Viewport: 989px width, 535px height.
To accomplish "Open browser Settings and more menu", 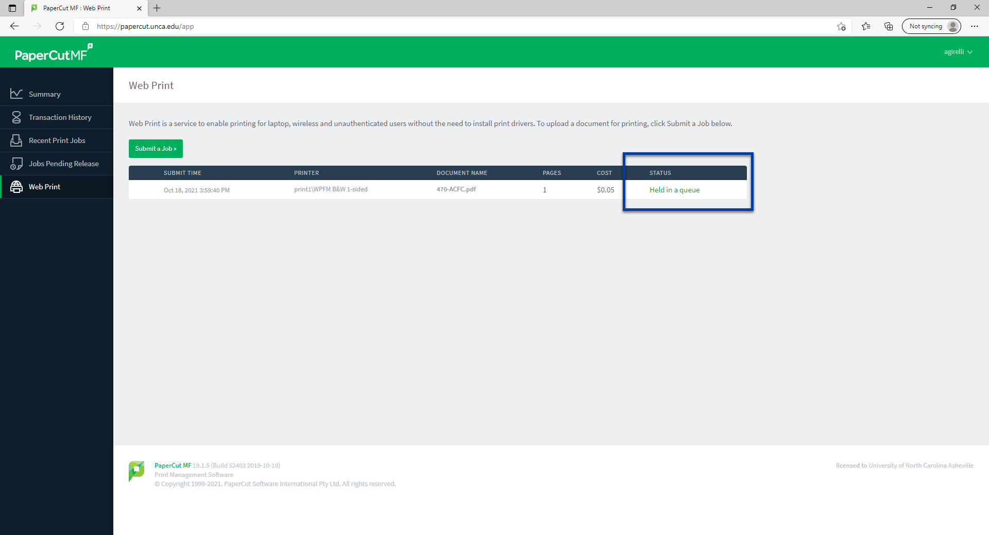I will pyautogui.click(x=975, y=26).
